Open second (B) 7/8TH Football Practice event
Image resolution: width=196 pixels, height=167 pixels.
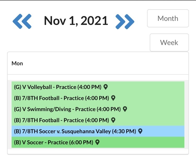pyautogui.click(x=61, y=120)
